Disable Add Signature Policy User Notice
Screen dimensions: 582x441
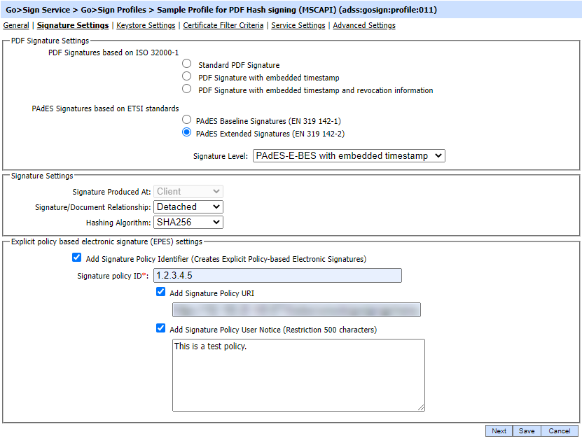(x=161, y=328)
